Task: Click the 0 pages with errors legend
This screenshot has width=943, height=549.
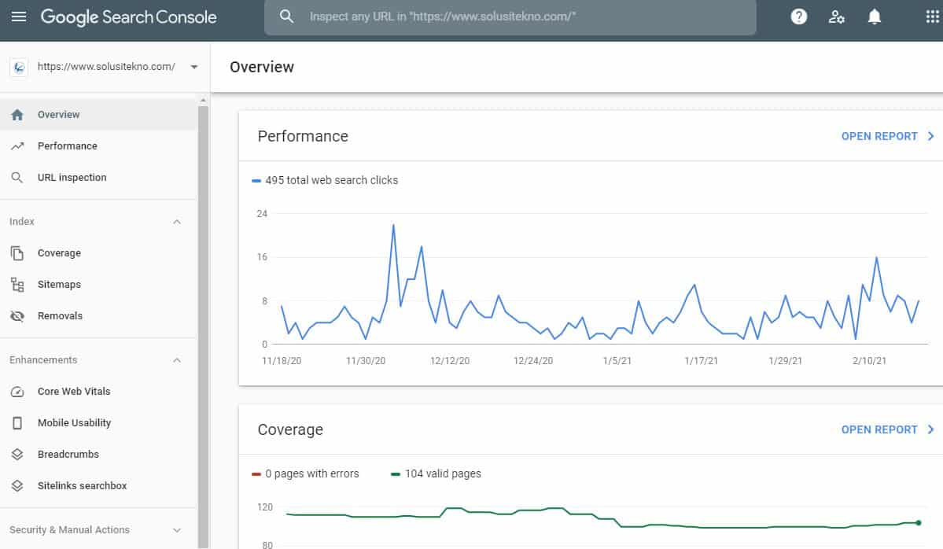Action: tap(305, 473)
